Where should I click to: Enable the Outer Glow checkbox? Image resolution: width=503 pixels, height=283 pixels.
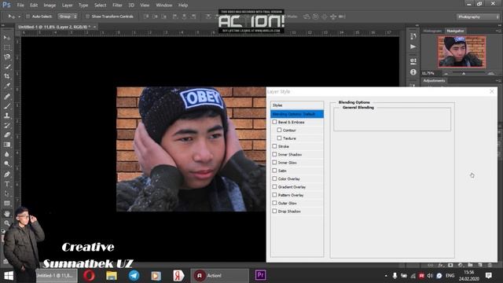pos(274,203)
